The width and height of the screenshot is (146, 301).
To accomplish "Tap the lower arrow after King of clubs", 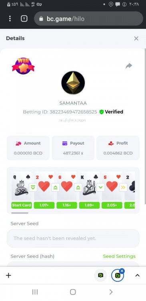I will (x=100, y=187).
